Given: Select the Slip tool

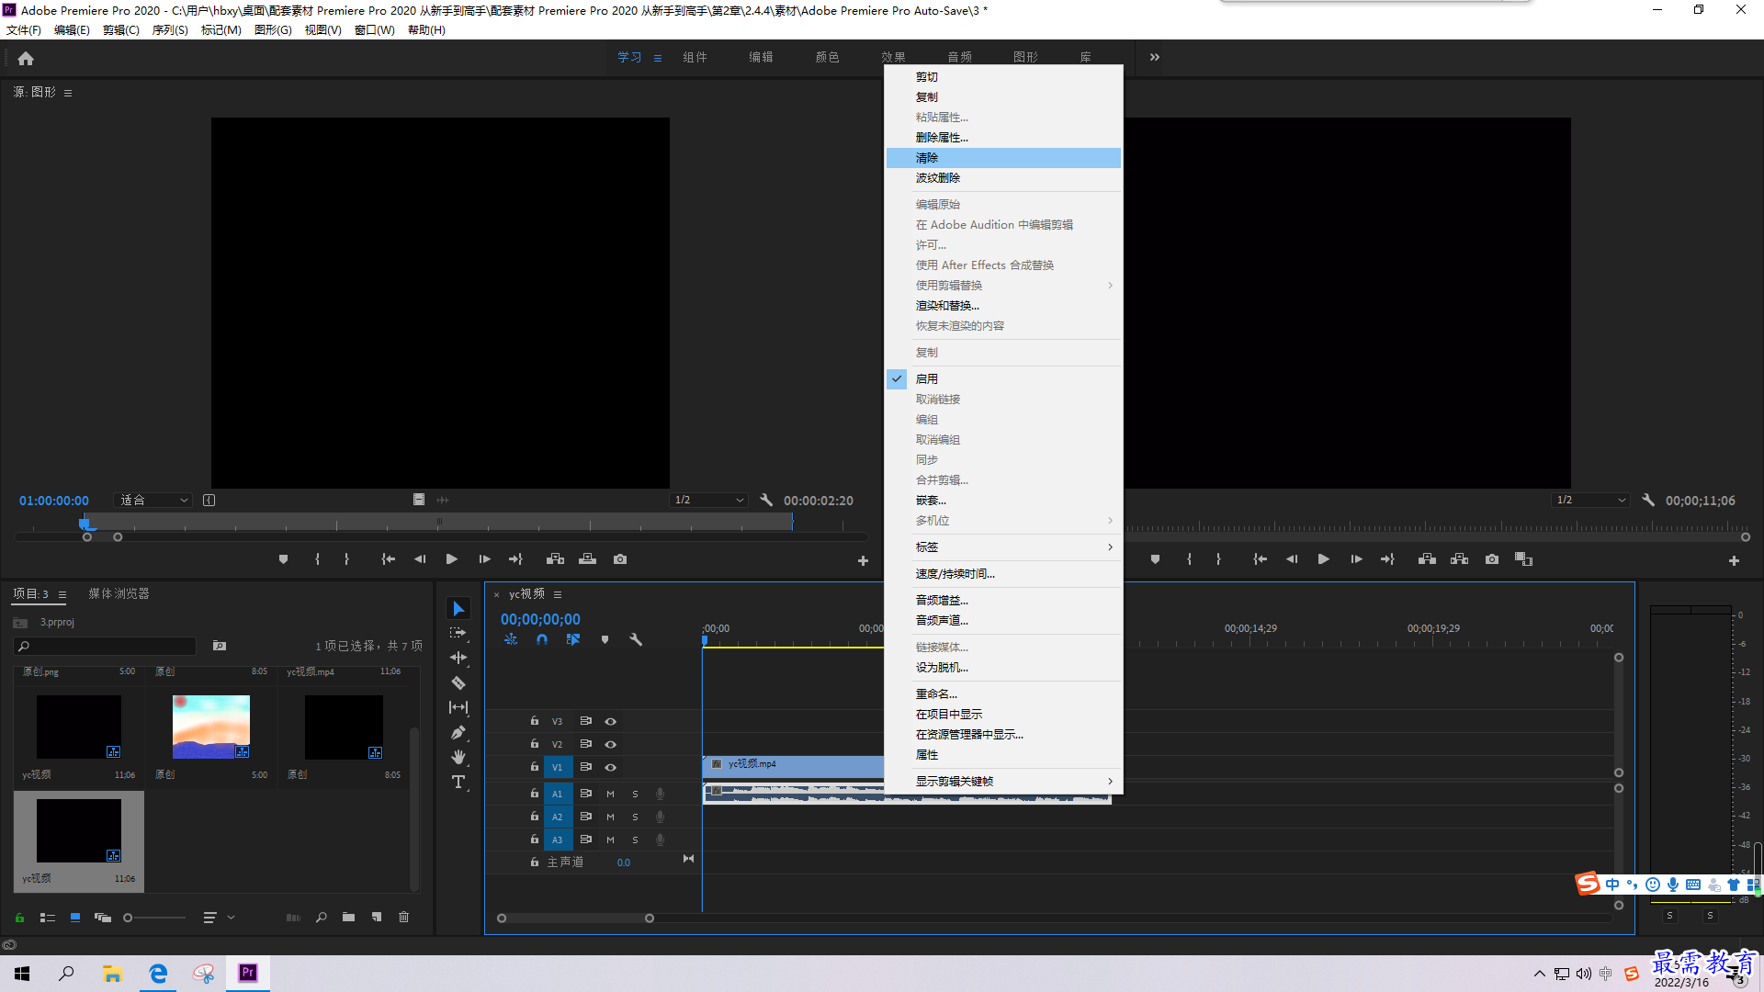Looking at the screenshot, I should coord(458,707).
